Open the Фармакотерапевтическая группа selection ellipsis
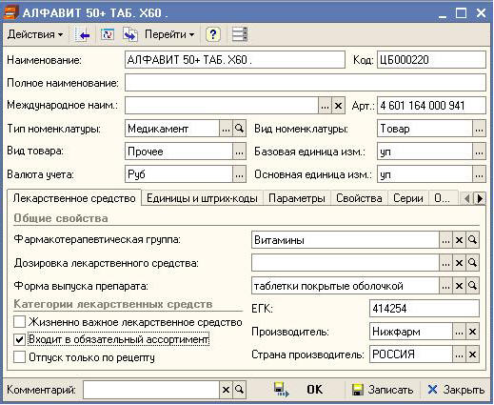 (x=445, y=240)
